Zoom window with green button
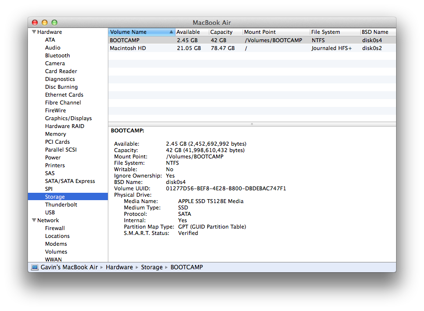This screenshot has height=311, width=424. click(x=54, y=23)
